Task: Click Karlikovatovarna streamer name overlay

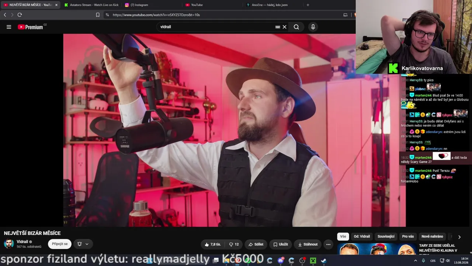Action: tap(422, 68)
